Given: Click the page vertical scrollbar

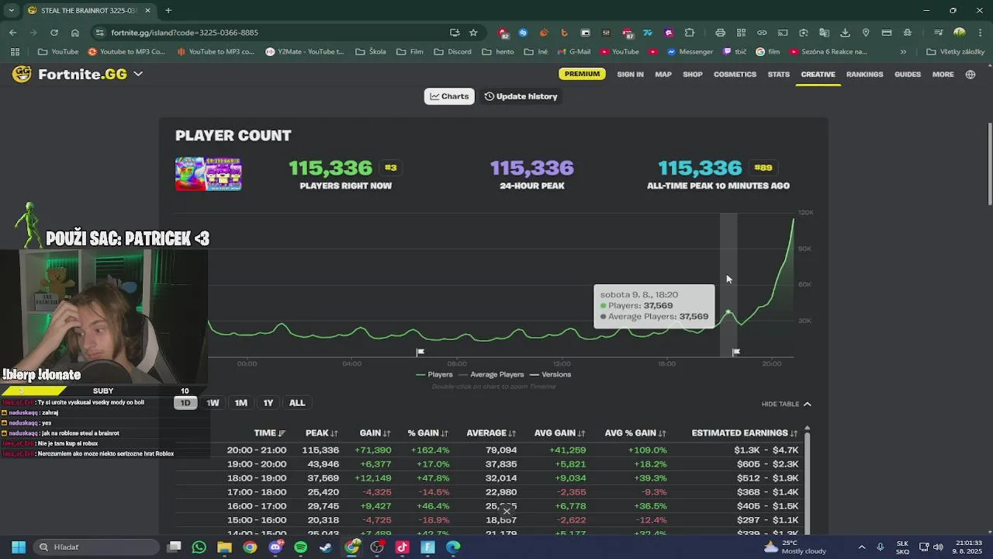Looking at the screenshot, I should [x=989, y=165].
